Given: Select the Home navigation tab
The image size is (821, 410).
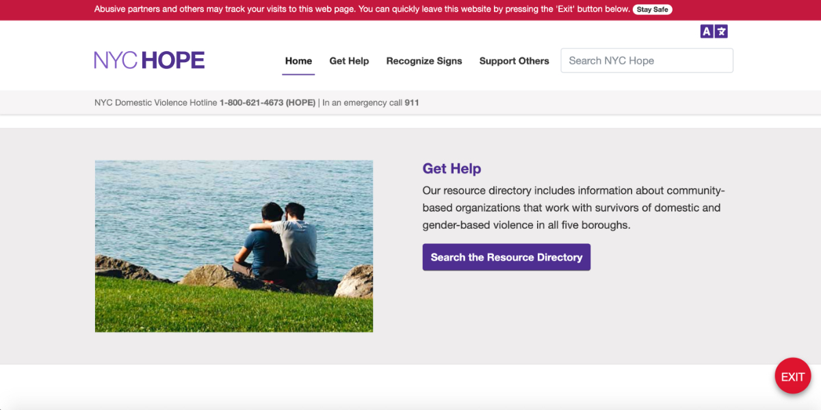Looking at the screenshot, I should (x=298, y=60).
